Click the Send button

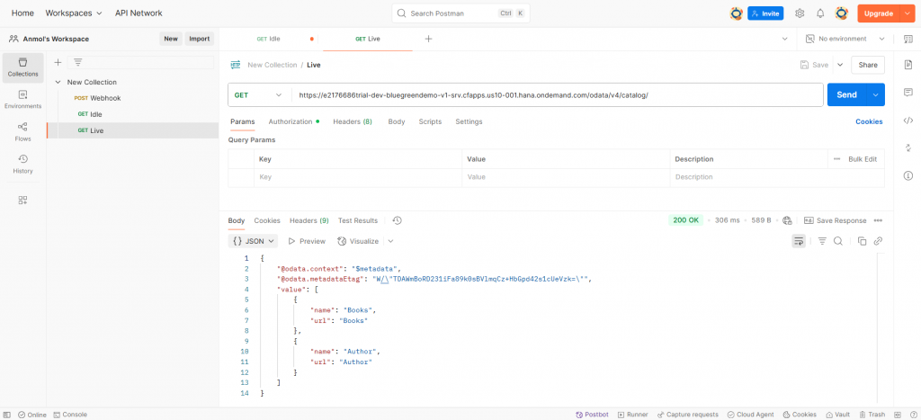coord(847,94)
